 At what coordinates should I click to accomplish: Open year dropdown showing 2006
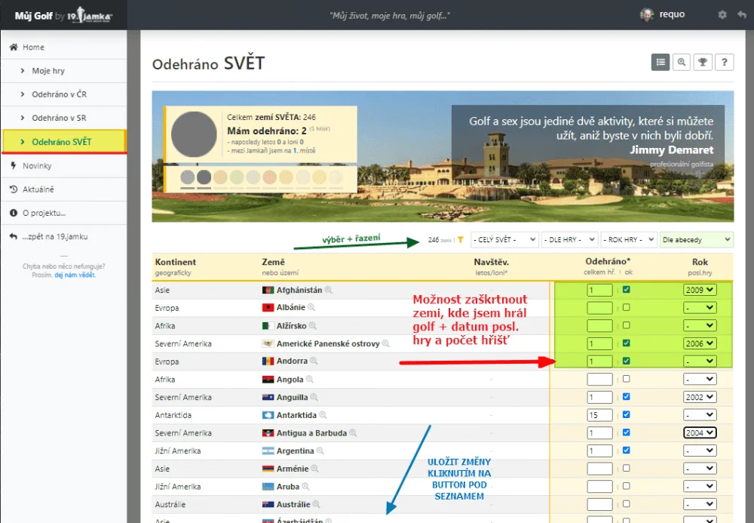[700, 343]
